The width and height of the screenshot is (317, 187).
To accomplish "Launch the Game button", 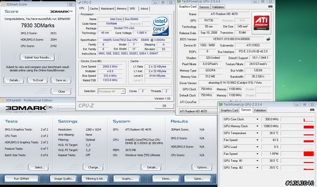I will click(x=198, y=179).
